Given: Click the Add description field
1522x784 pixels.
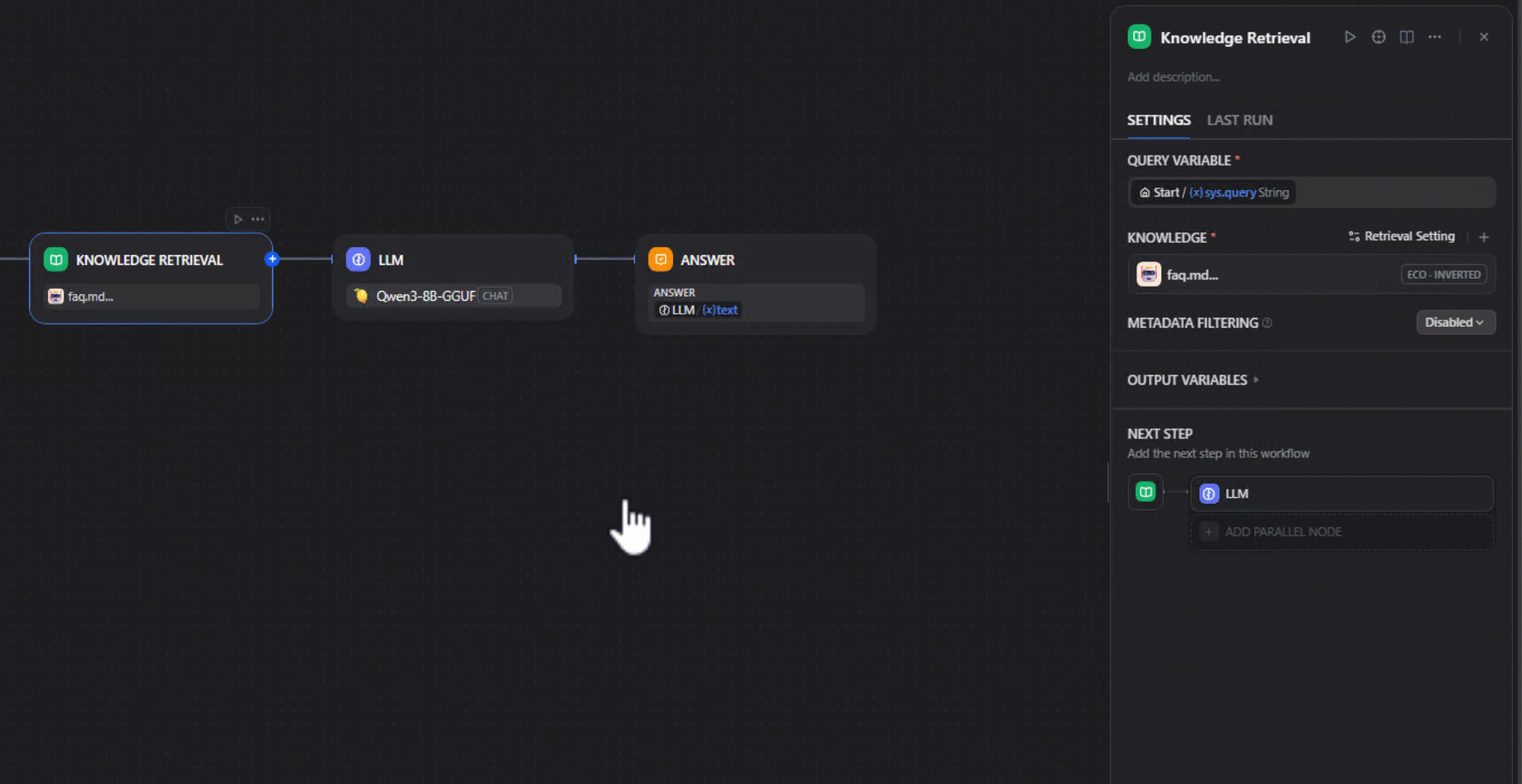Looking at the screenshot, I should 1173,77.
